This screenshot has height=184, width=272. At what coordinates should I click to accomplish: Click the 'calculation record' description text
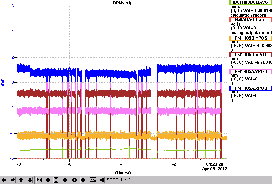[x=248, y=15]
